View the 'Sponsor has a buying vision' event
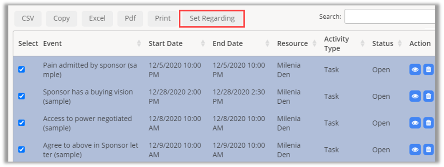The image size is (444, 167). [415, 96]
